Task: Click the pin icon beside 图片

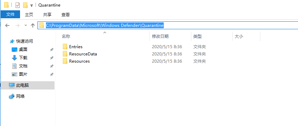Action: click(x=51, y=74)
